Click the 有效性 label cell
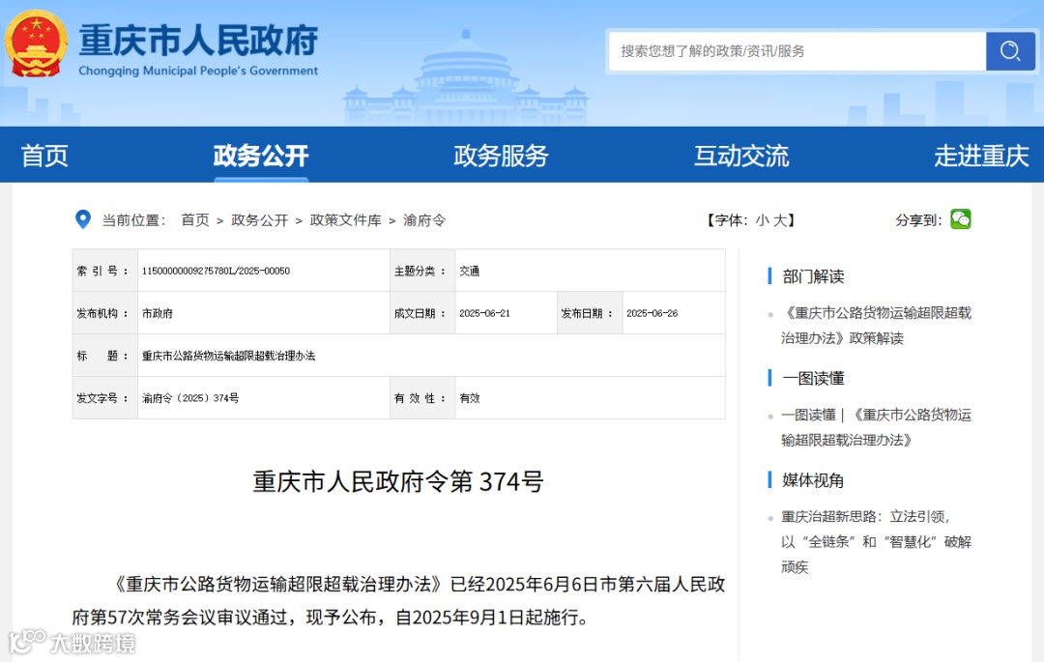Screen dimensions: 1044x662 coord(422,398)
